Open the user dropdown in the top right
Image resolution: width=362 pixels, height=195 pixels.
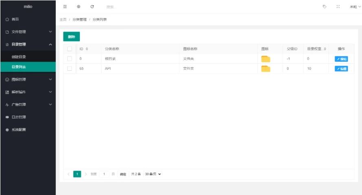355,7
